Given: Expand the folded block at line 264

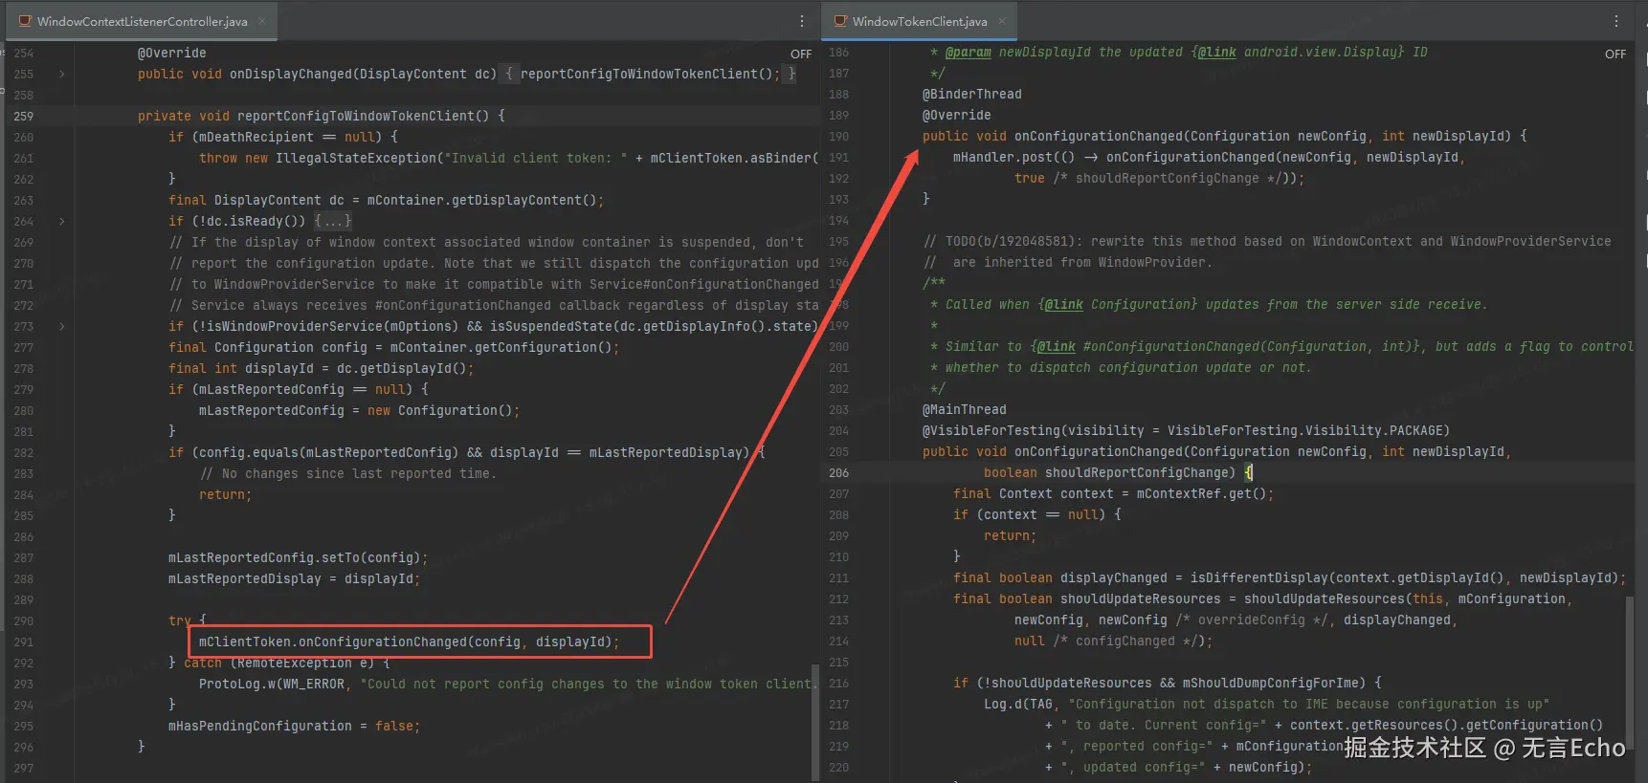Looking at the screenshot, I should coord(62,221).
